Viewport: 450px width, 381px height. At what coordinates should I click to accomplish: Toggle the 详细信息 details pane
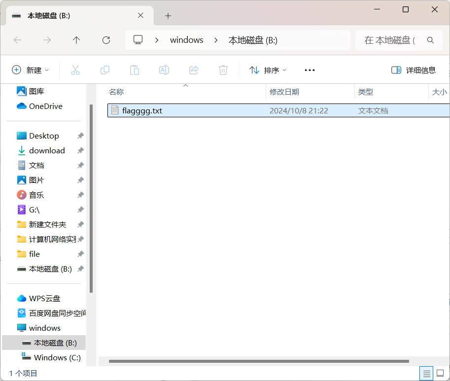tap(414, 70)
